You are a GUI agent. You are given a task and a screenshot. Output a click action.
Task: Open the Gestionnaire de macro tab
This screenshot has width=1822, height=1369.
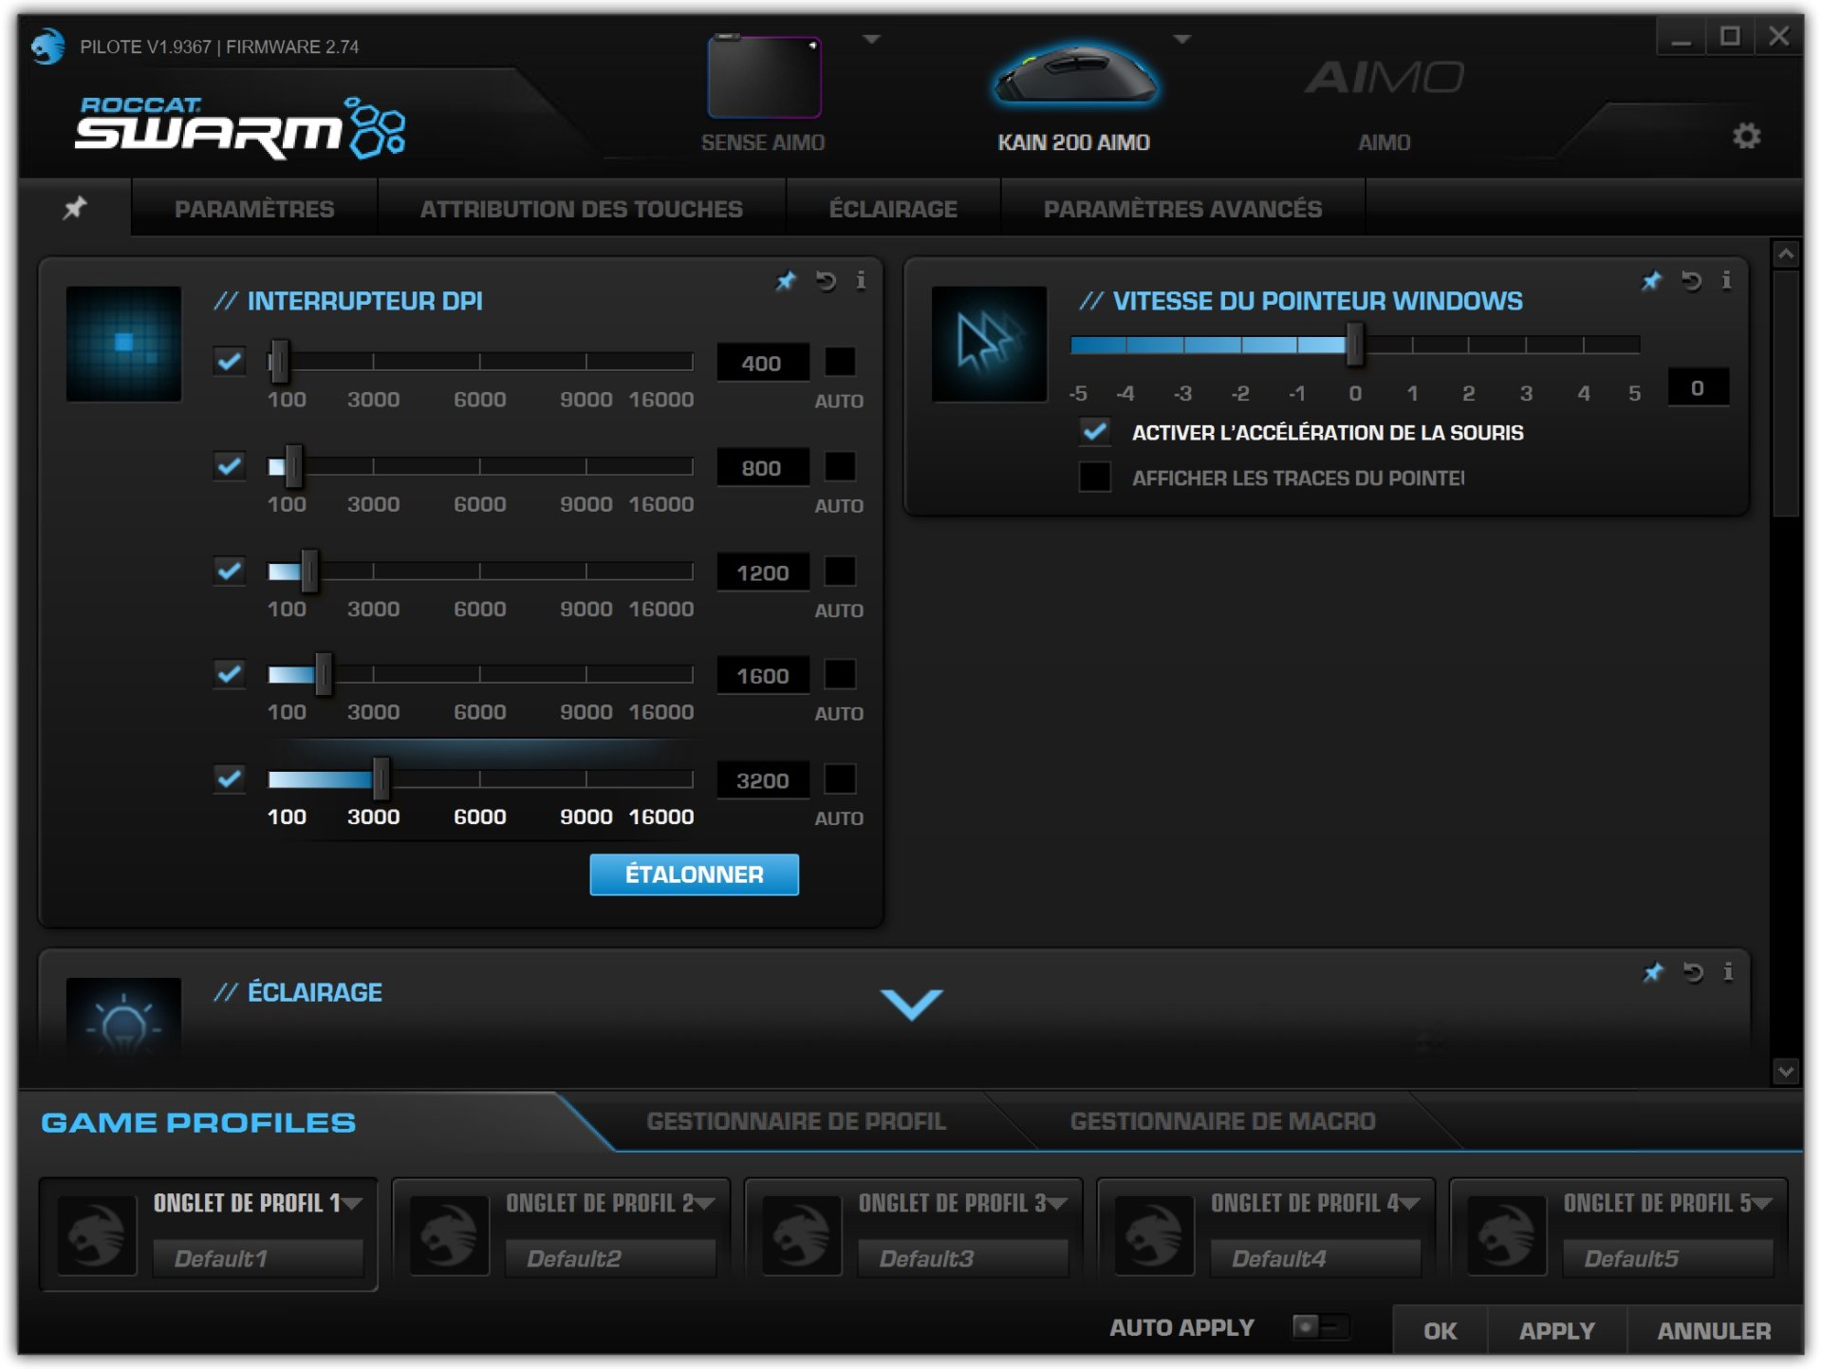pos(1222,1121)
